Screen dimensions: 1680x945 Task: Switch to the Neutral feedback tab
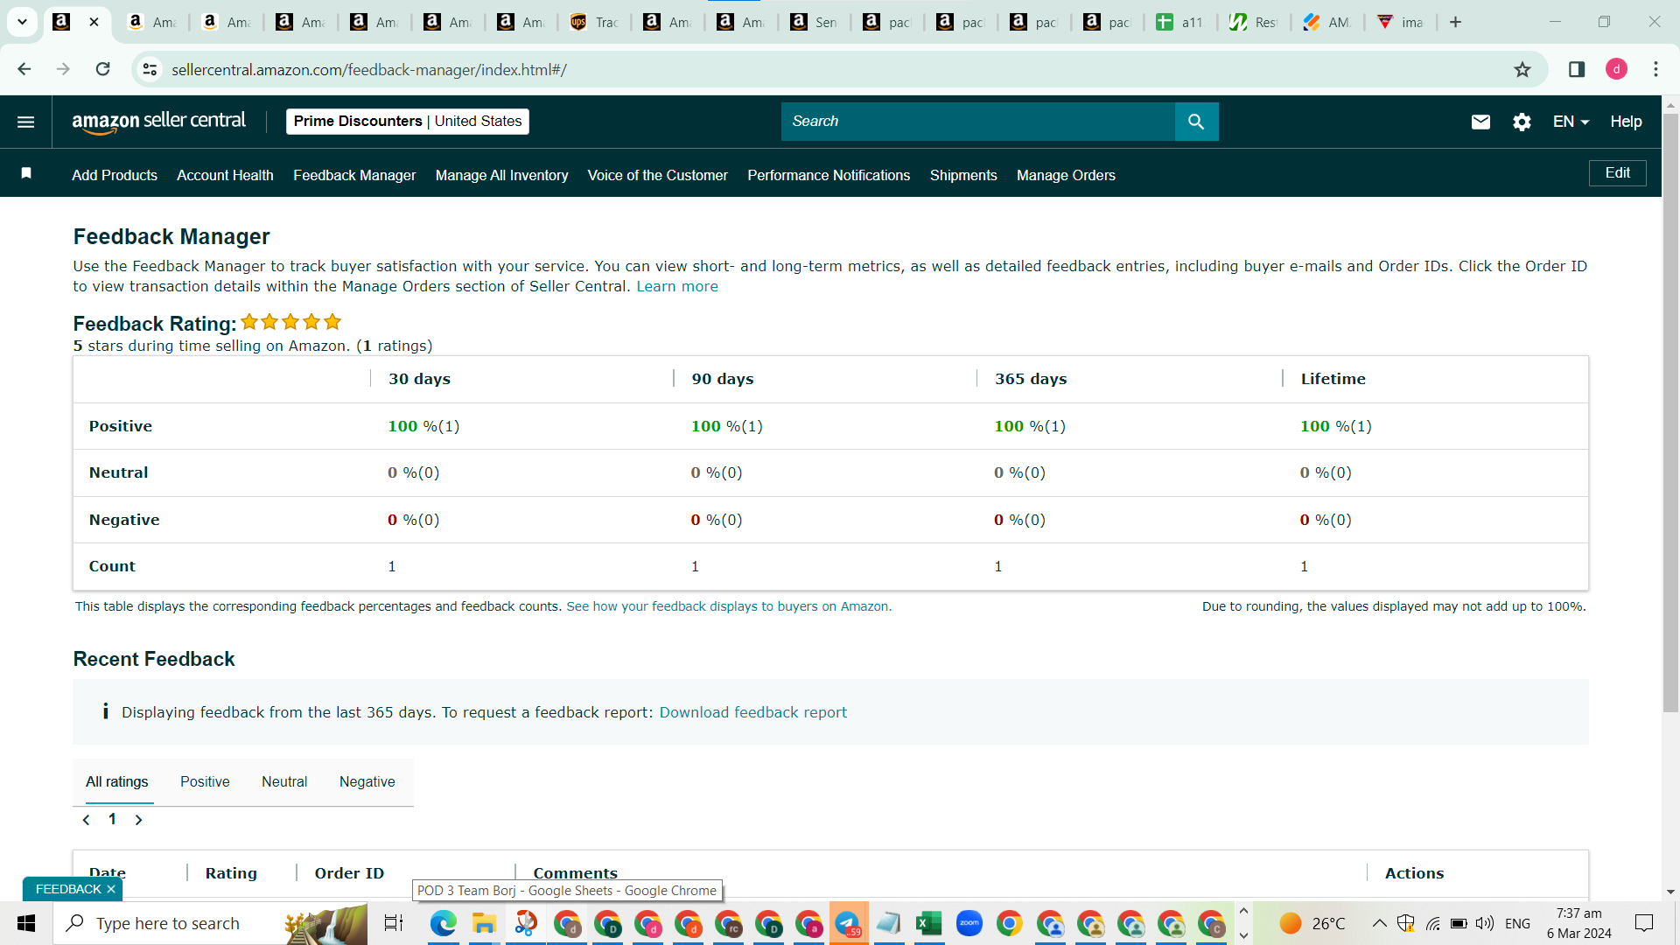[284, 781]
